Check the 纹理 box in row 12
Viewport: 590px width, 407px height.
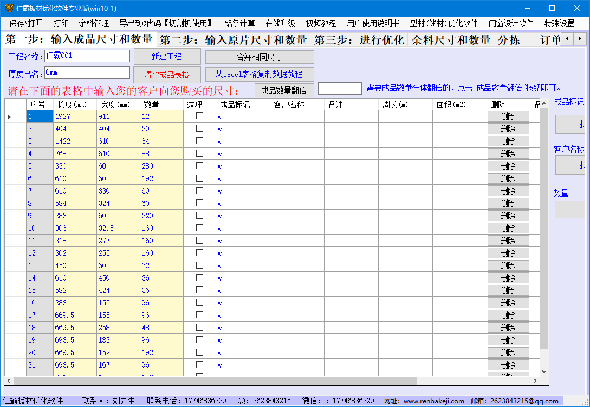tap(199, 253)
